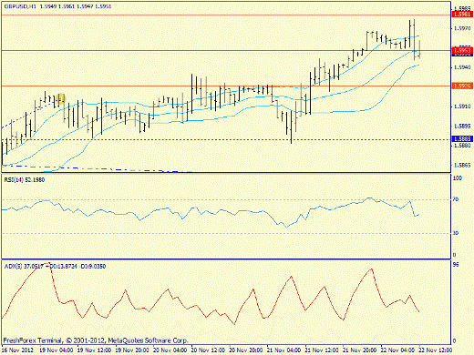Viewport: 474px width, 355px height.
Task: Click the RSI 100 scale label
Action: [x=457, y=178]
